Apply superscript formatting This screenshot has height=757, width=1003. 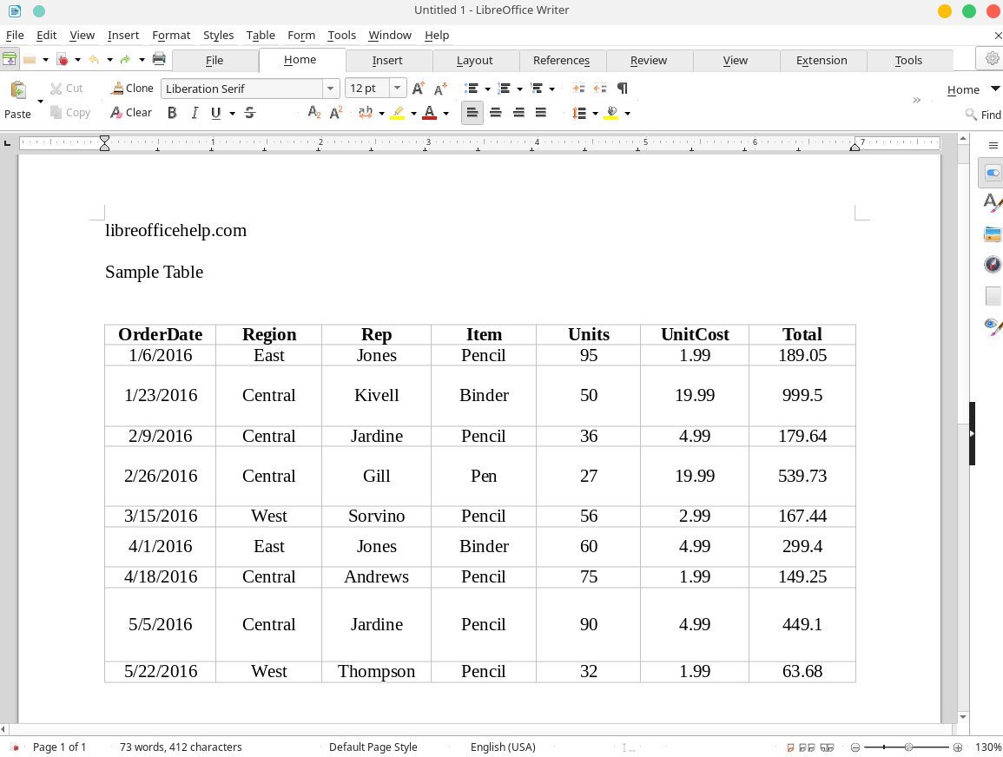pyautogui.click(x=336, y=113)
